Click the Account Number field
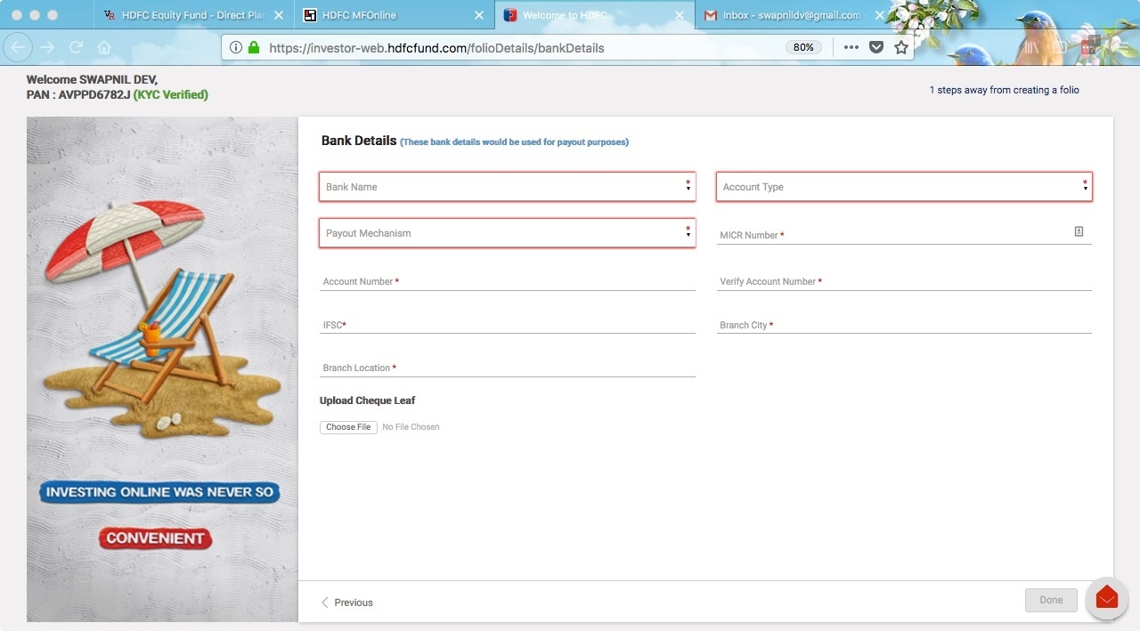The width and height of the screenshot is (1140, 631). 508,280
